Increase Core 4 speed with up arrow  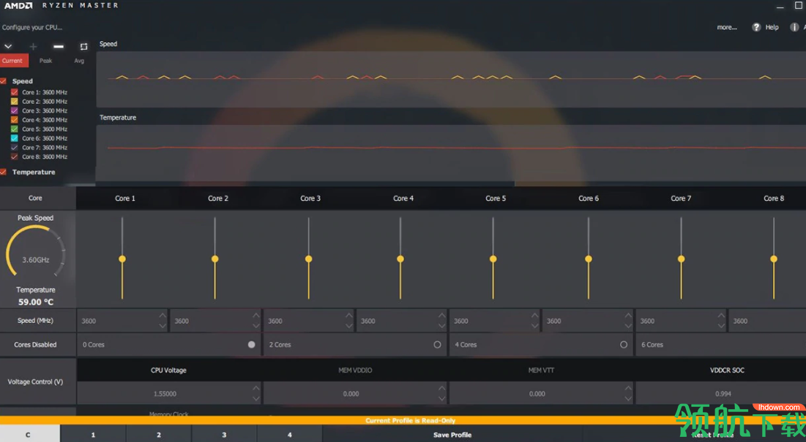click(x=442, y=316)
